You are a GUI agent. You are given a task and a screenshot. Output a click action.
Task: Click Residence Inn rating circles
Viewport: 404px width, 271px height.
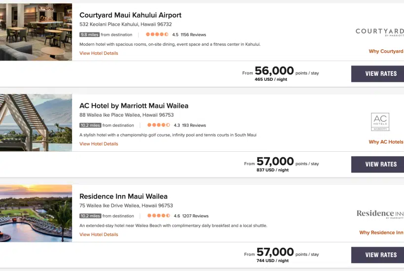[158, 216]
